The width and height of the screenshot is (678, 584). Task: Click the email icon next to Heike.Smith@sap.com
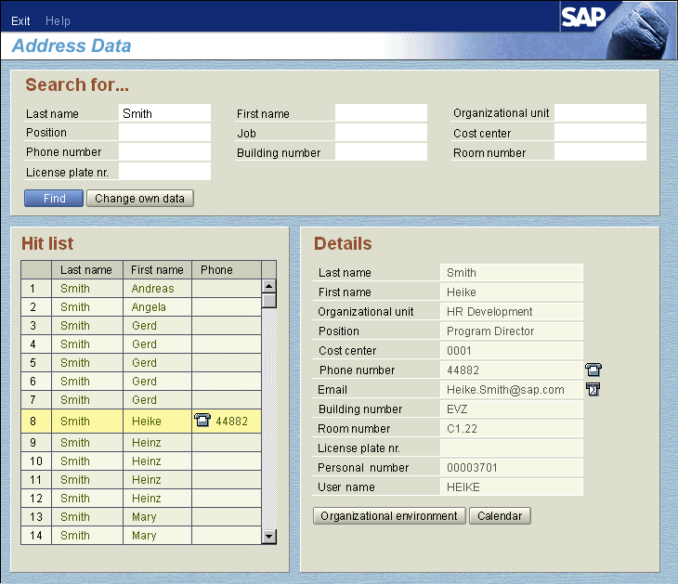click(593, 389)
